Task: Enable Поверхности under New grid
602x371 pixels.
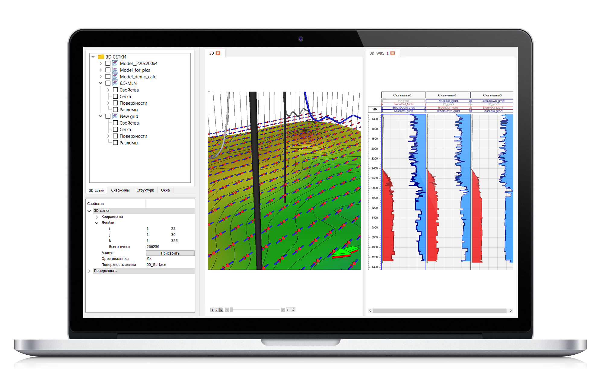Action: tap(115, 136)
